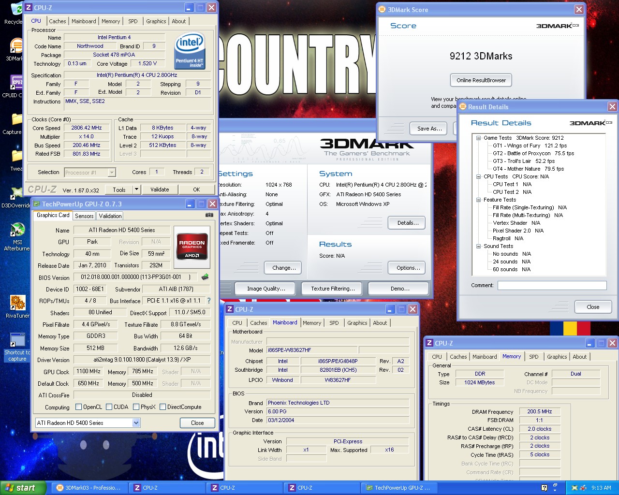This screenshot has height=495, width=619.
Task: Collapse the Game Tests tree node
Action: (x=478, y=138)
